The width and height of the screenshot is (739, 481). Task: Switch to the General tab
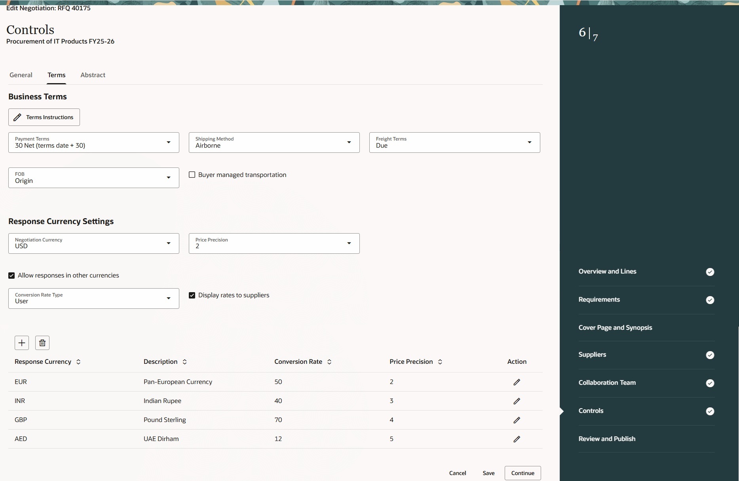21,75
